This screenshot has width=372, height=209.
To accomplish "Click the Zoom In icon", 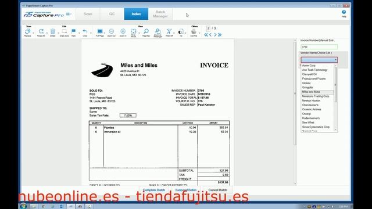I will (123, 31).
